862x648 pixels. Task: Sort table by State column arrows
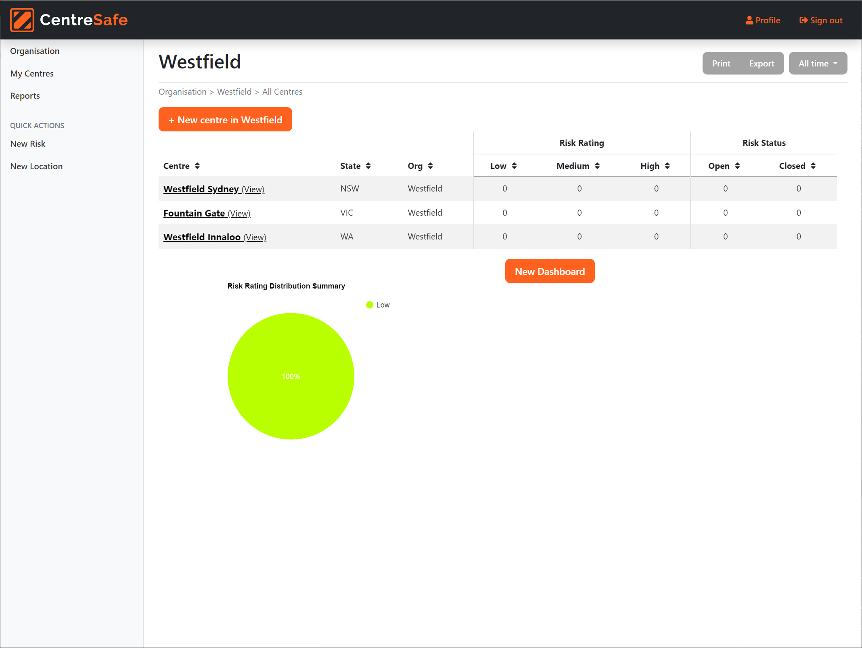(x=368, y=166)
